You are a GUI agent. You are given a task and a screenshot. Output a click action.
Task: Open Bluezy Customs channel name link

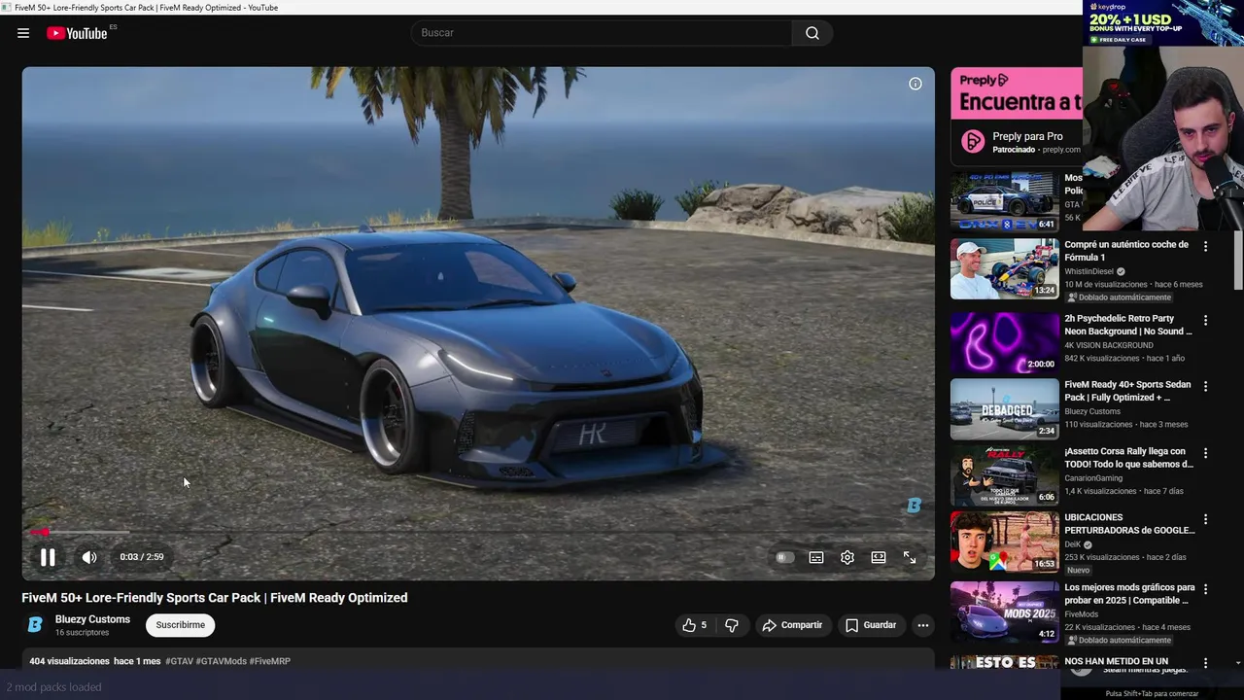pos(92,619)
